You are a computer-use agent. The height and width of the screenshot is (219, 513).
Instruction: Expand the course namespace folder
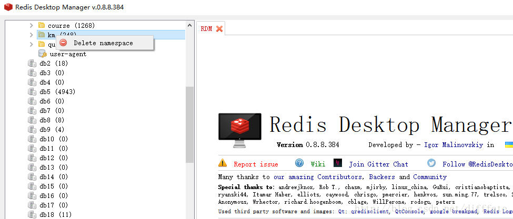pyautogui.click(x=32, y=25)
